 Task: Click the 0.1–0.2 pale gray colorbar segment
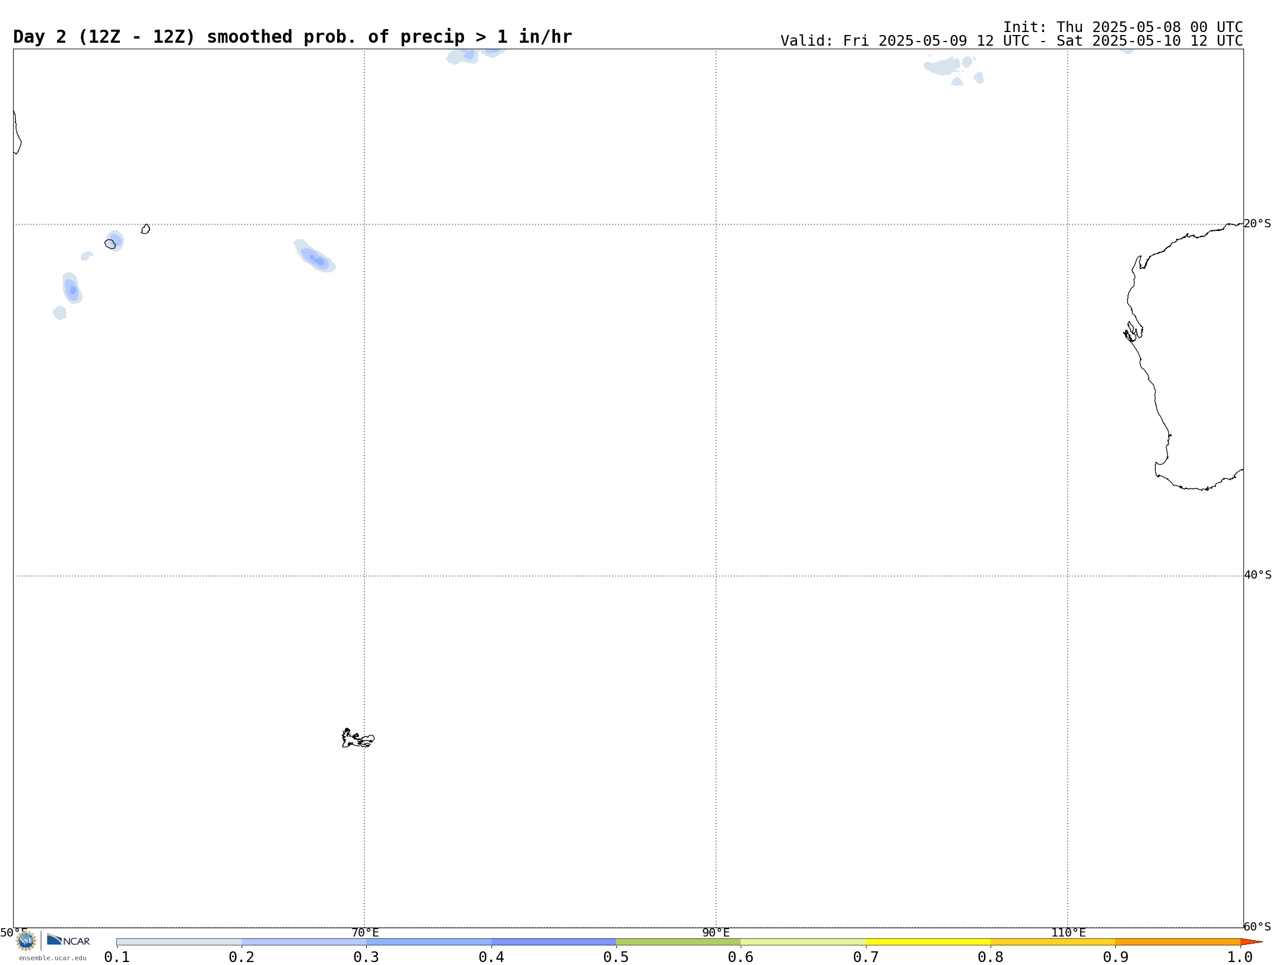(179, 942)
